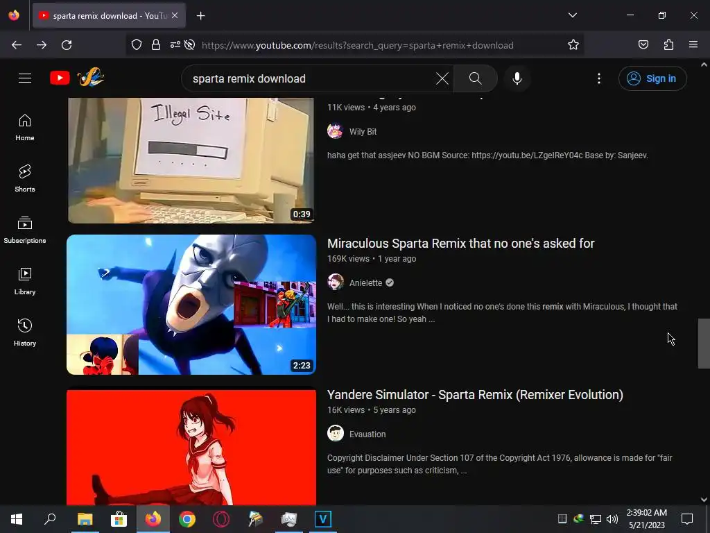This screenshot has height=533, width=710.
Task: Open Windows Start menu
Action: tap(17, 519)
